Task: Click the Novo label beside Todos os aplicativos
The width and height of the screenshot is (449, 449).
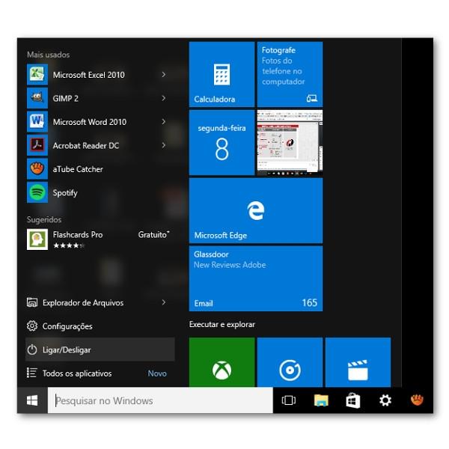Action: pos(157,373)
